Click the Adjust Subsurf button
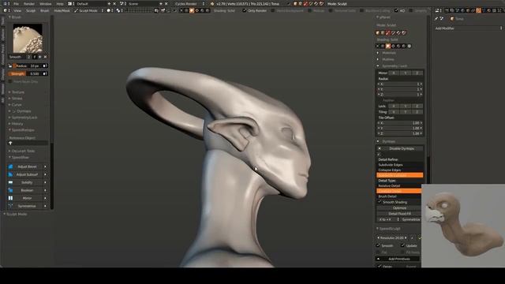Image resolution: width=505 pixels, height=284 pixels. pos(28,174)
